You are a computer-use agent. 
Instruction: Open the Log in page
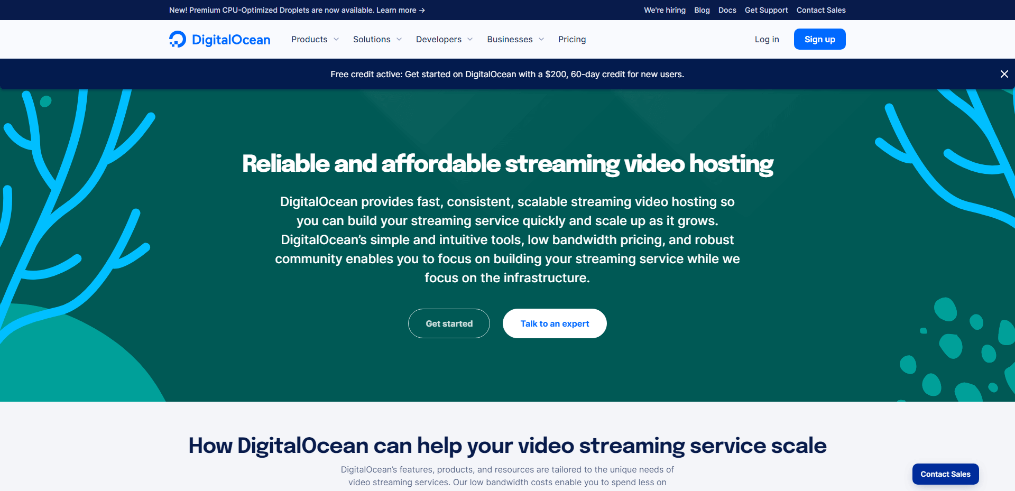767,39
